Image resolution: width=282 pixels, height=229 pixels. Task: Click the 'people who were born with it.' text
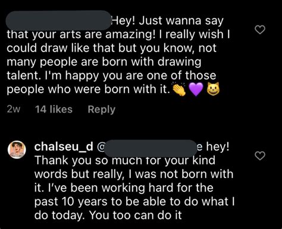tap(89, 89)
